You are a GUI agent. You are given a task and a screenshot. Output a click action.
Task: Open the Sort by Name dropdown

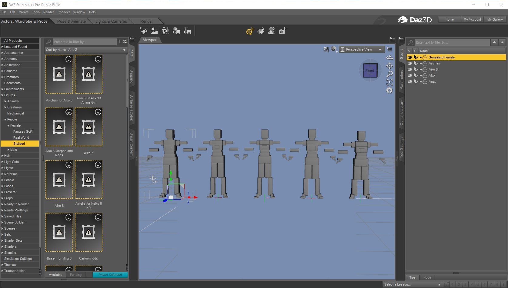(86, 50)
